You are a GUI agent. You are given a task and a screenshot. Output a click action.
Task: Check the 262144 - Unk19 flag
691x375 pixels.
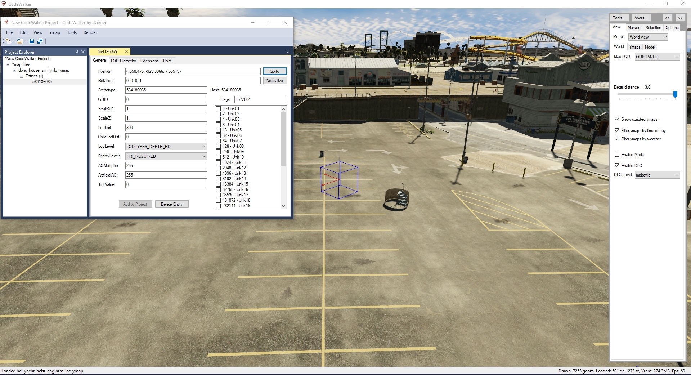coord(218,206)
